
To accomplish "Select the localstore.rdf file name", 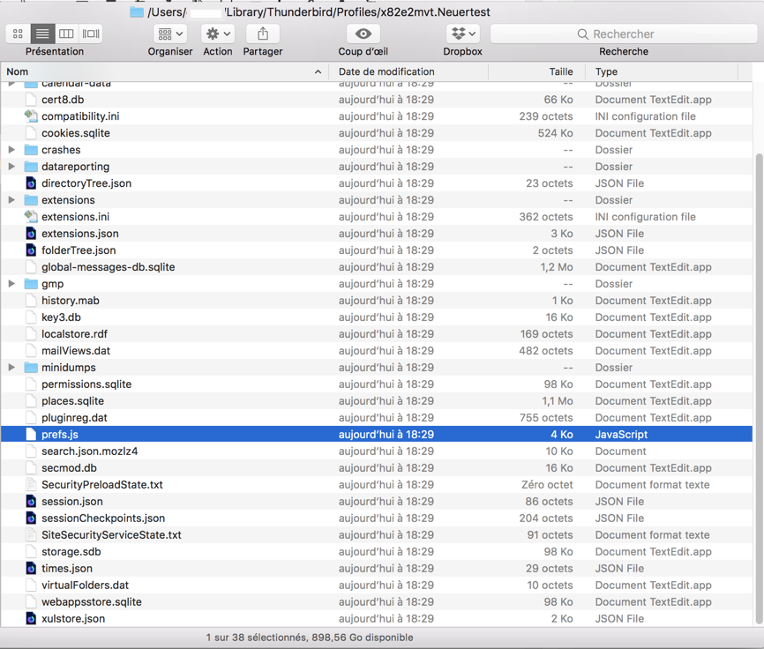I will [74, 334].
